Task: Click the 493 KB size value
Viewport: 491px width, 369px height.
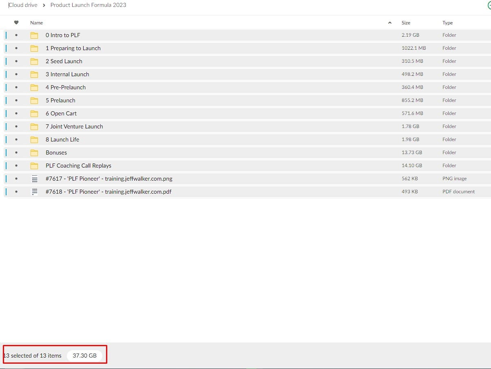Action: pos(409,192)
